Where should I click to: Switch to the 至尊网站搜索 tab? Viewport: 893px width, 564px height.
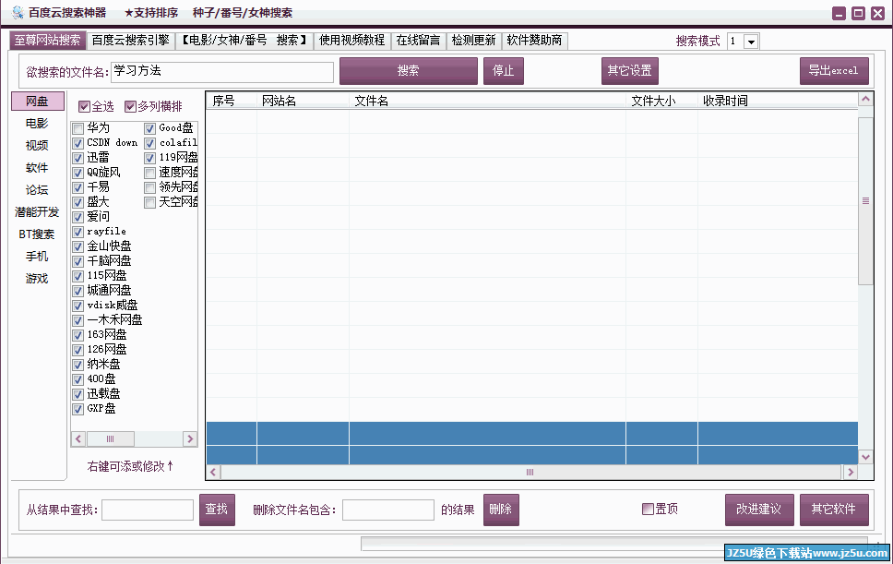pyautogui.click(x=48, y=41)
